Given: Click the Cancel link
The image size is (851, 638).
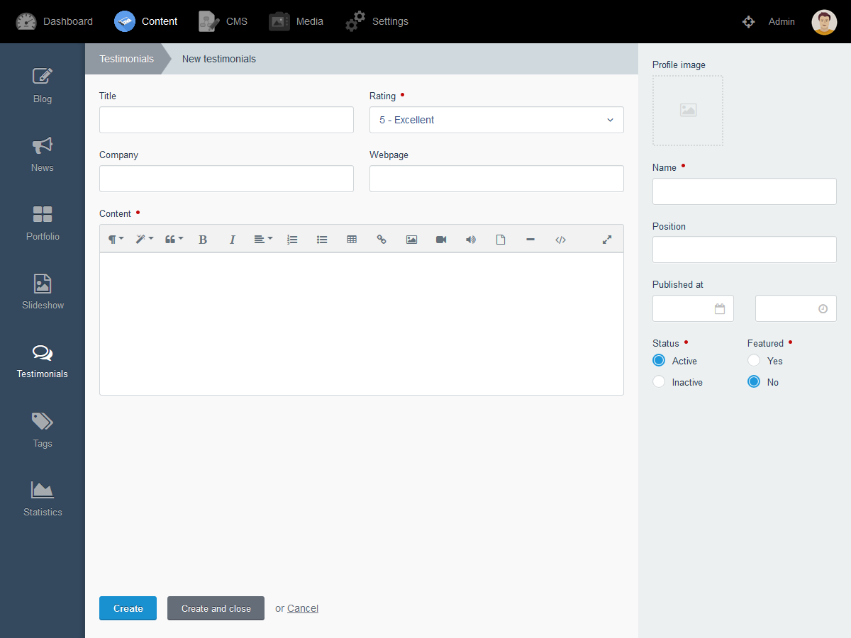Looking at the screenshot, I should (303, 608).
